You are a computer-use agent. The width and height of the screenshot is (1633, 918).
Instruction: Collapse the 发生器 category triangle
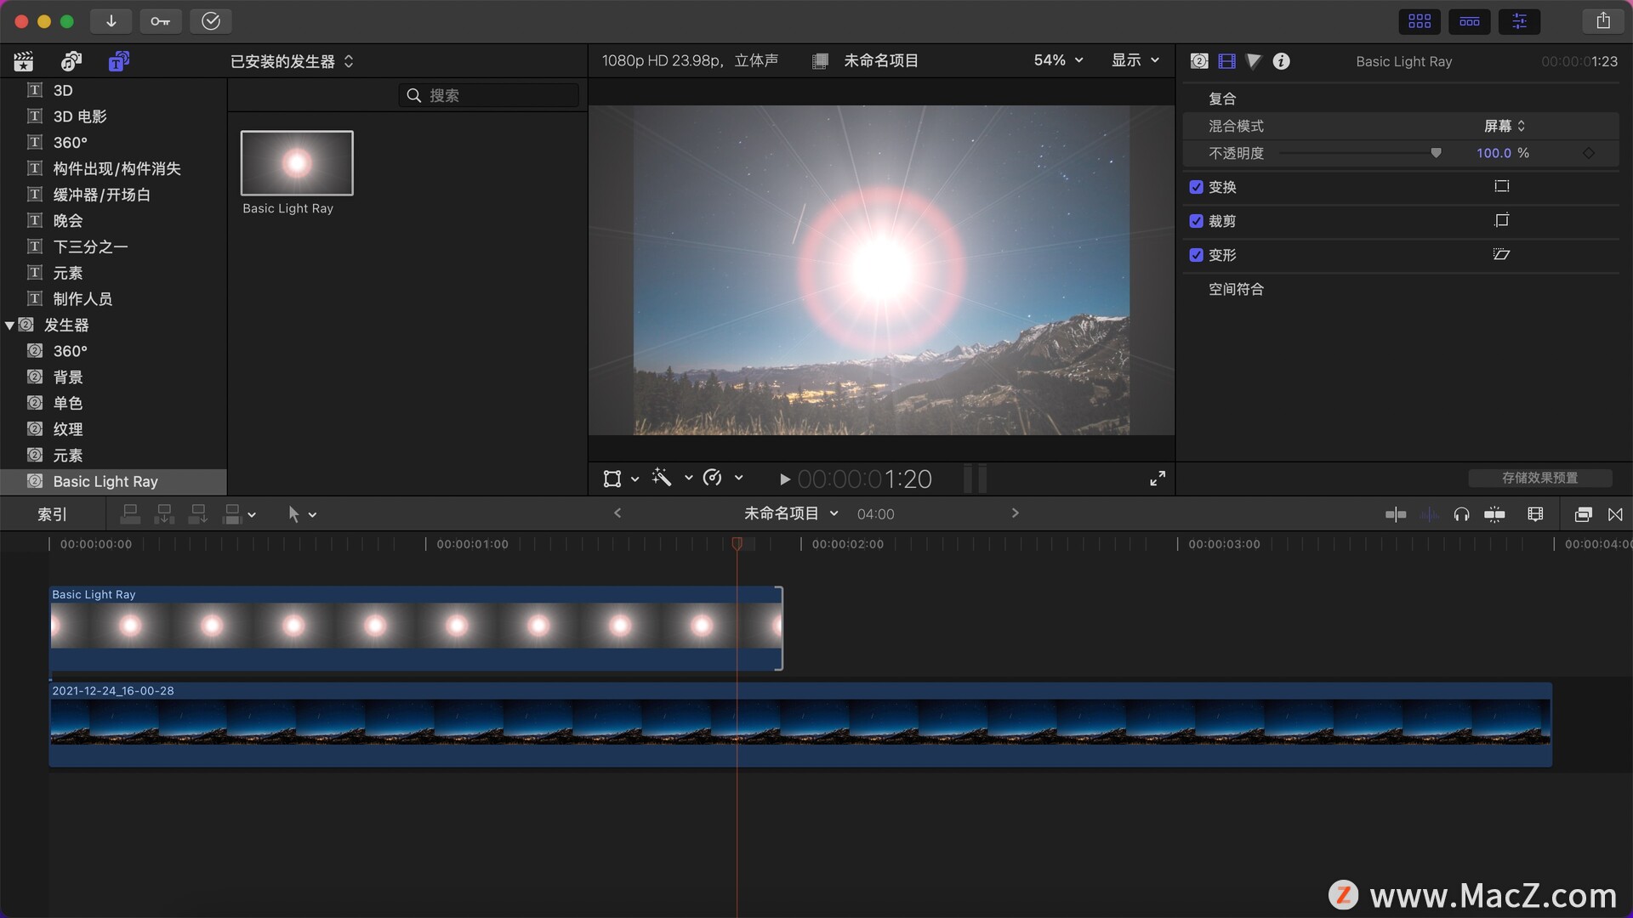9,326
